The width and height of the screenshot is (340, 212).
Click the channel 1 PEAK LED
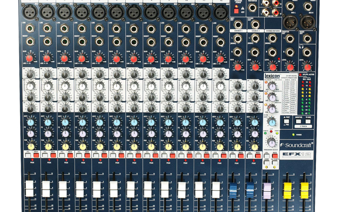tap(32, 160)
